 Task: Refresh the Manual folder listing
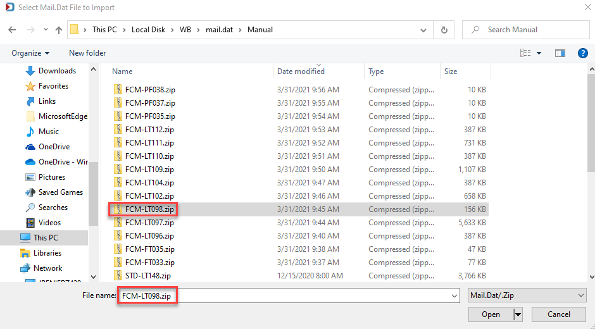[x=444, y=30]
